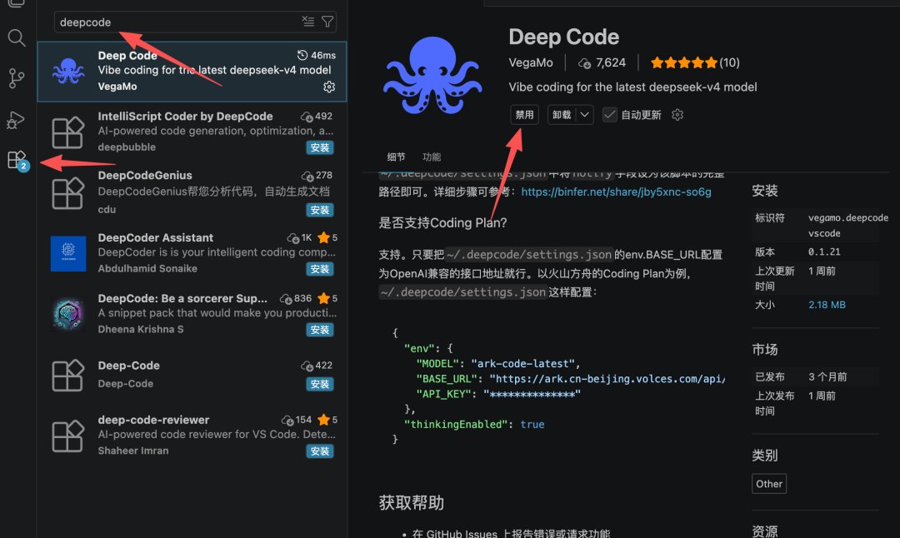Expand the uninstall dropdown arrow

coord(584,115)
